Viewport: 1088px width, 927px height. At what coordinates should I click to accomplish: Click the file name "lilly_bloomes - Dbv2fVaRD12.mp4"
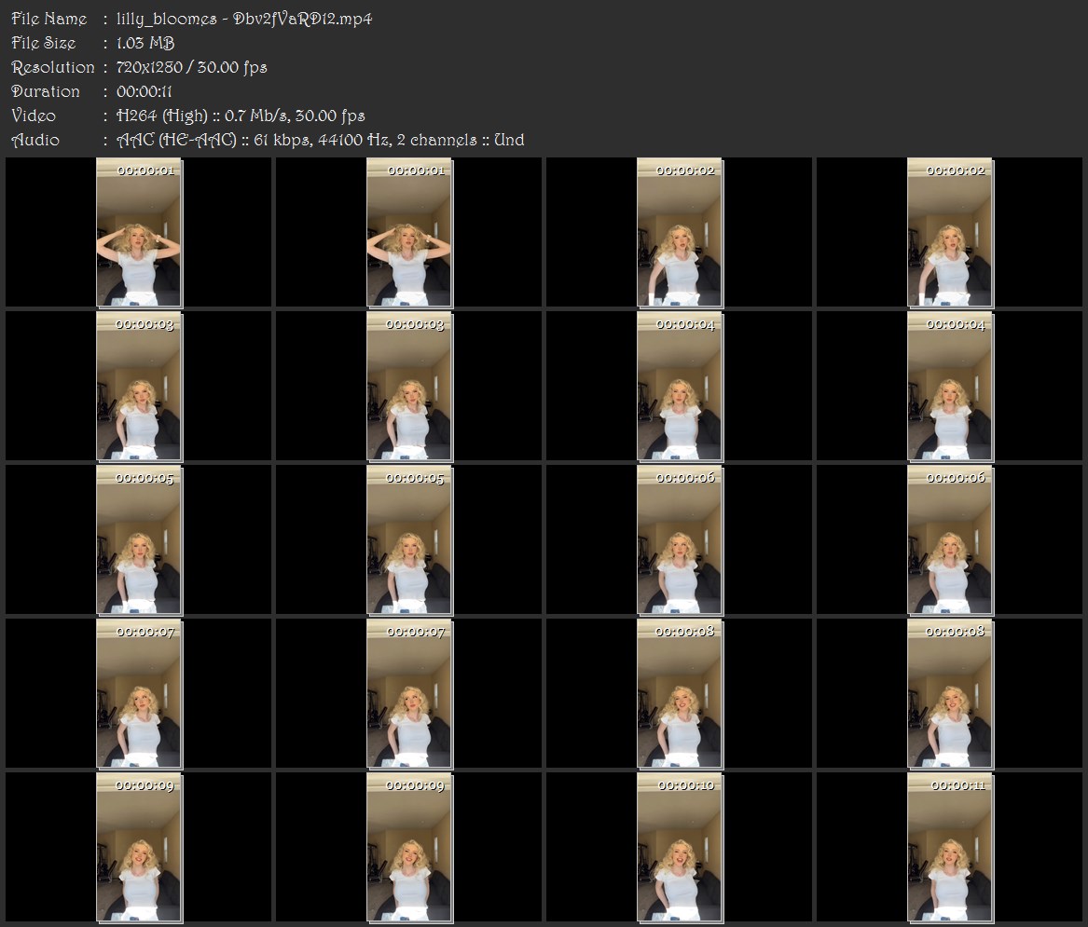(244, 19)
